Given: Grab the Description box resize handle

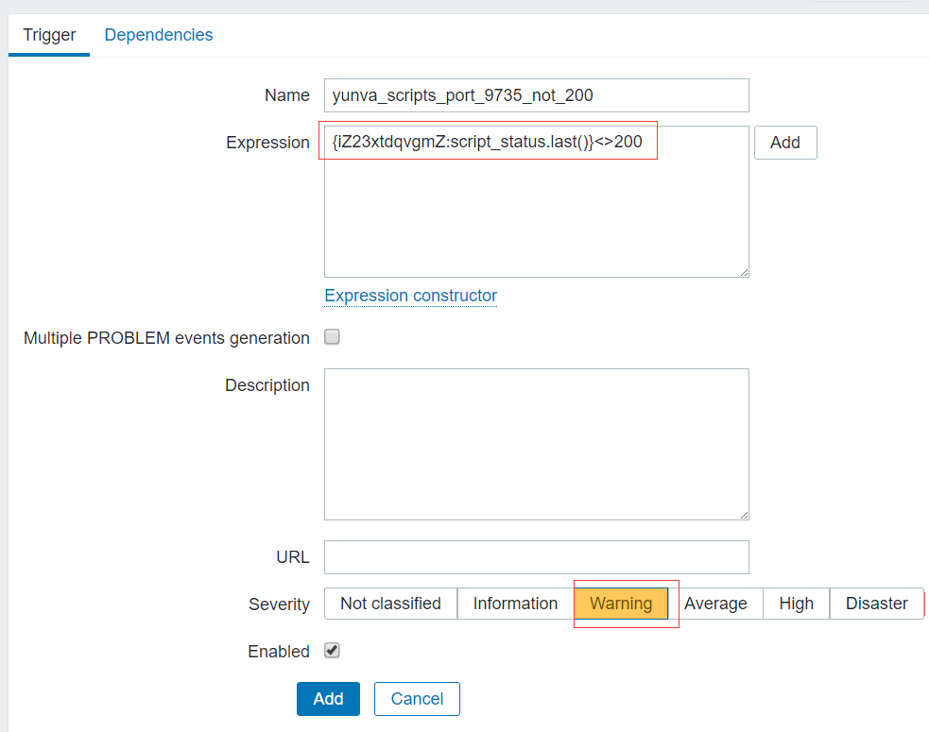Looking at the screenshot, I should point(744,515).
